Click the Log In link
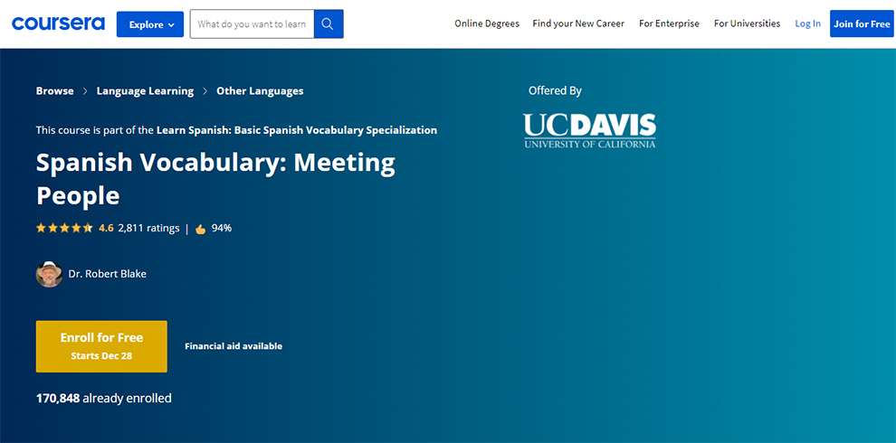The width and height of the screenshot is (896, 443). click(x=807, y=24)
